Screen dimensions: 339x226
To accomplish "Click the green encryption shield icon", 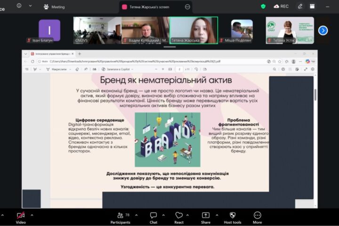I will (263, 7).
